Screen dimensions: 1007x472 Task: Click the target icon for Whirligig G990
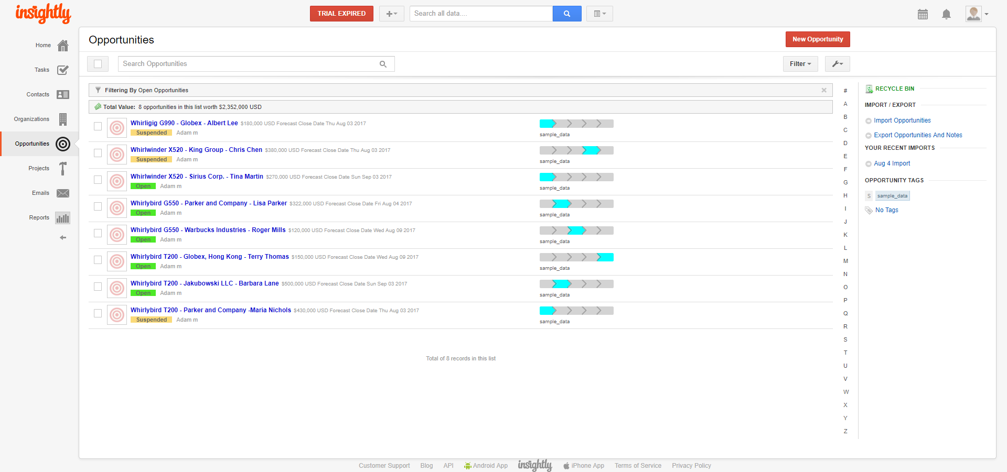pos(117,128)
